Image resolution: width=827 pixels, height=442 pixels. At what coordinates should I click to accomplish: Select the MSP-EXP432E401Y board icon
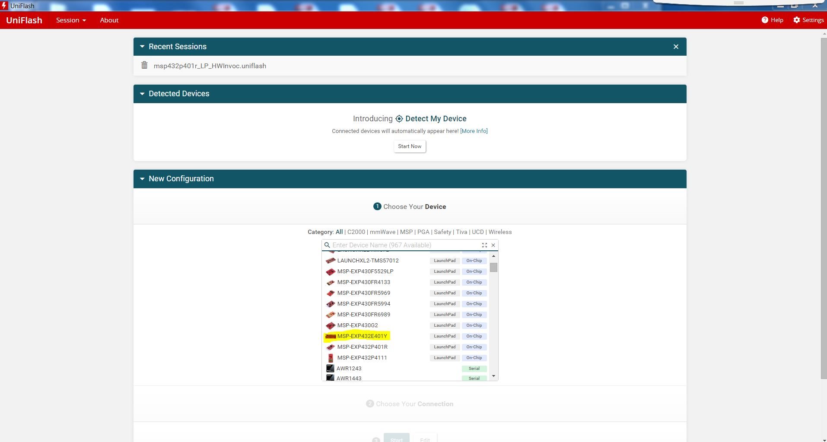click(x=331, y=336)
